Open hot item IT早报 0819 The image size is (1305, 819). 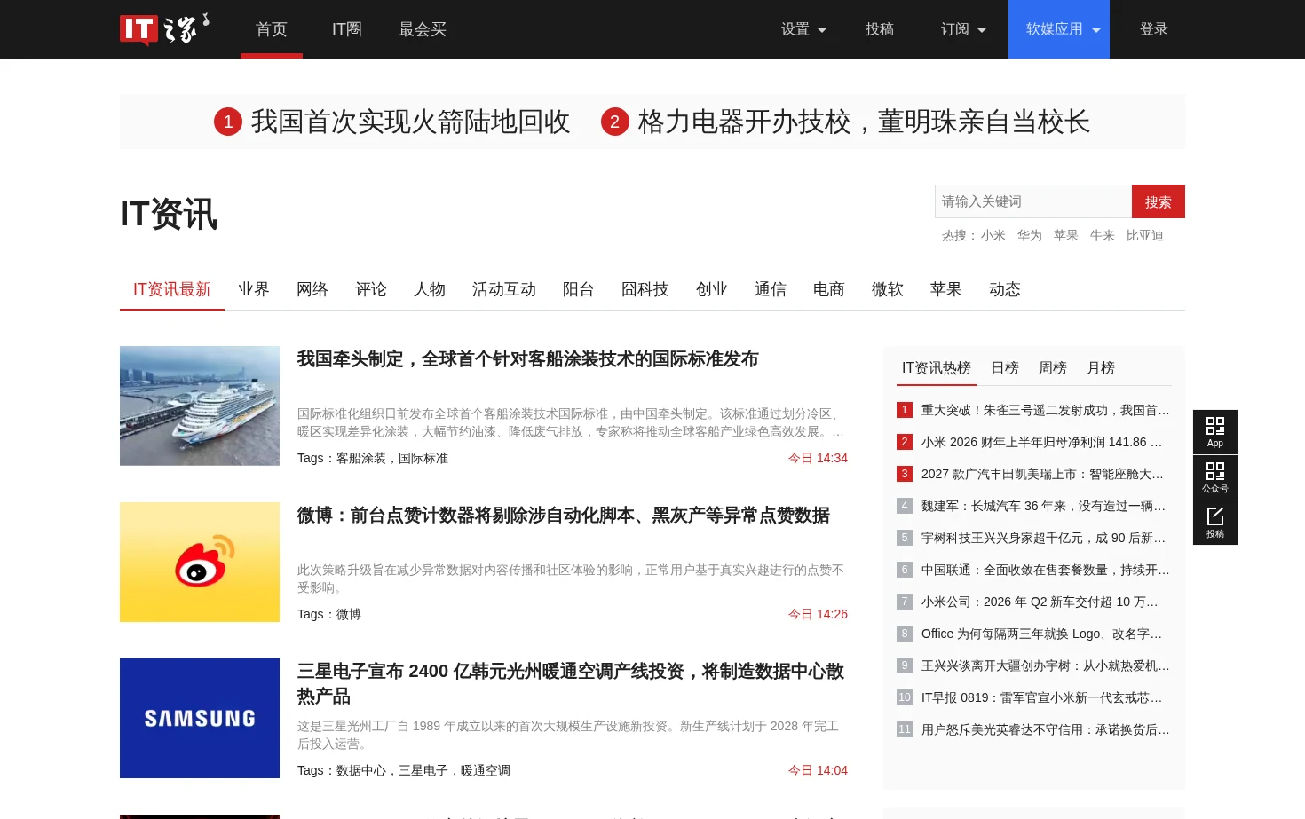[x=1042, y=697]
